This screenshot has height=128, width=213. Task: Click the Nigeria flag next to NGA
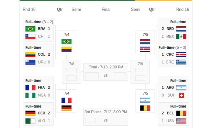coord(31,95)
